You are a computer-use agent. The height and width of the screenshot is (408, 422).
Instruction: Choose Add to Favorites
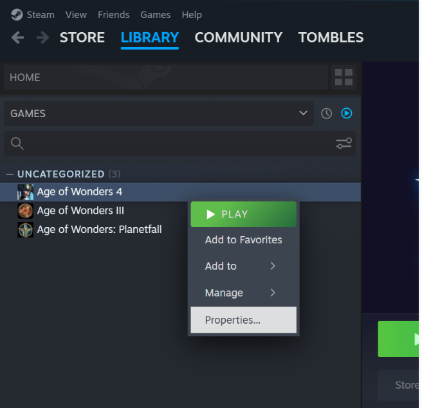(243, 240)
